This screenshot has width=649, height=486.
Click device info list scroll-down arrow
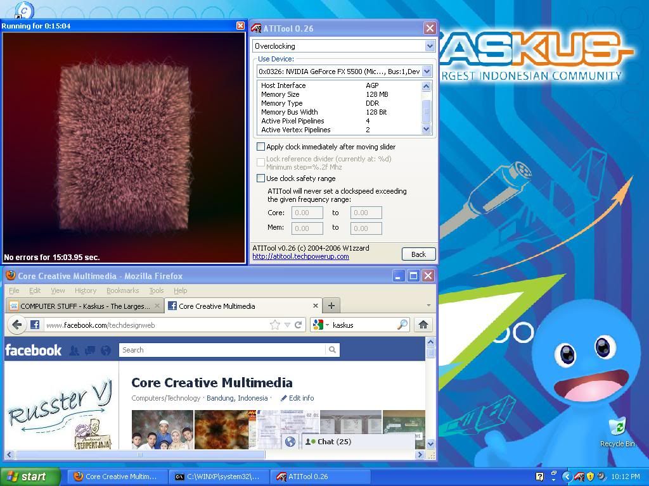coord(426,129)
